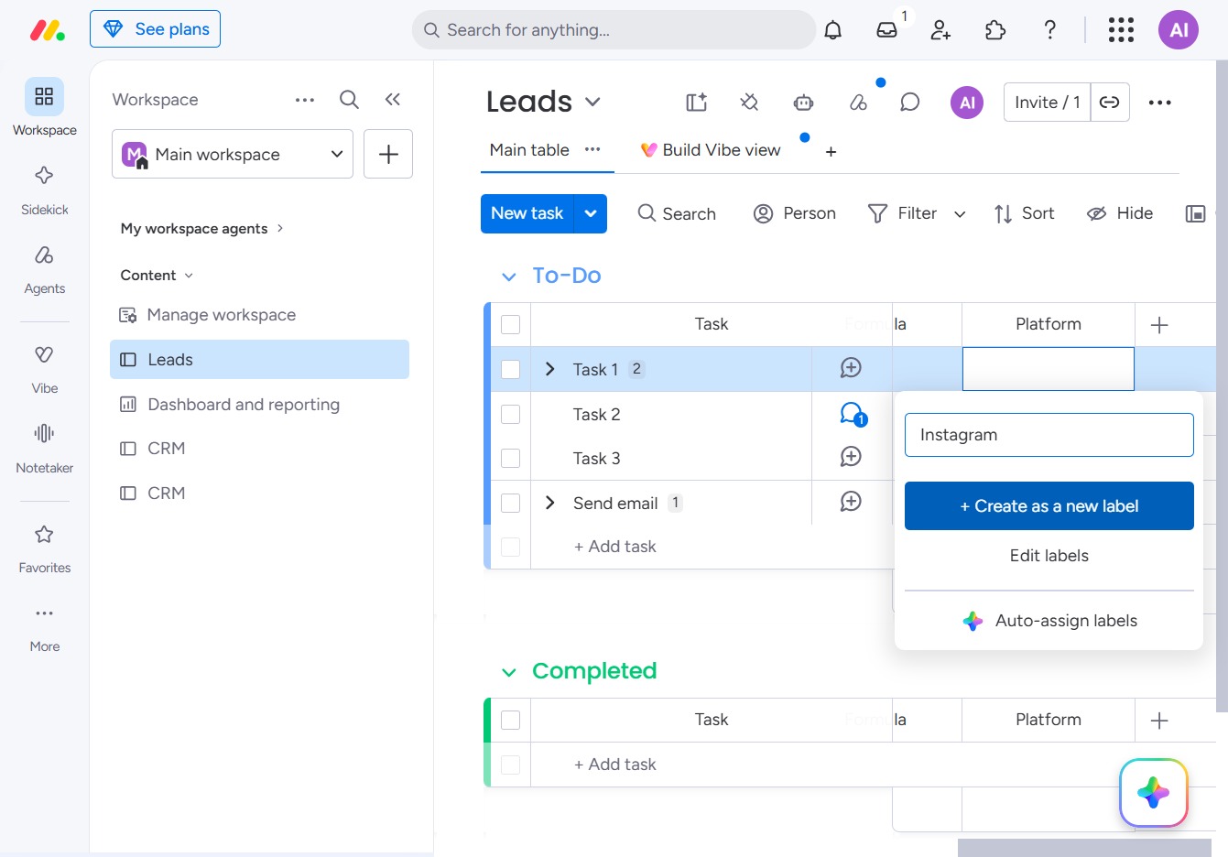Expand Send email subitems
1228x857 pixels.
550,503
